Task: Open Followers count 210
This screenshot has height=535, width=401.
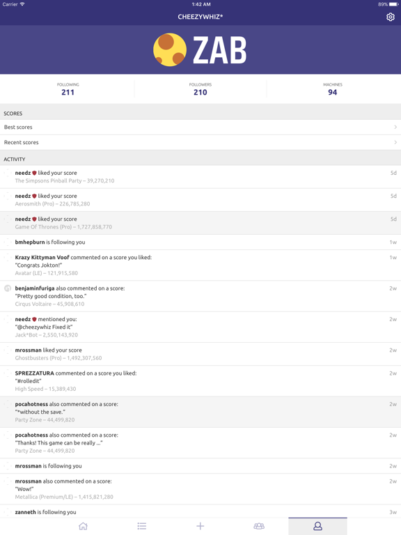Action: point(200,89)
